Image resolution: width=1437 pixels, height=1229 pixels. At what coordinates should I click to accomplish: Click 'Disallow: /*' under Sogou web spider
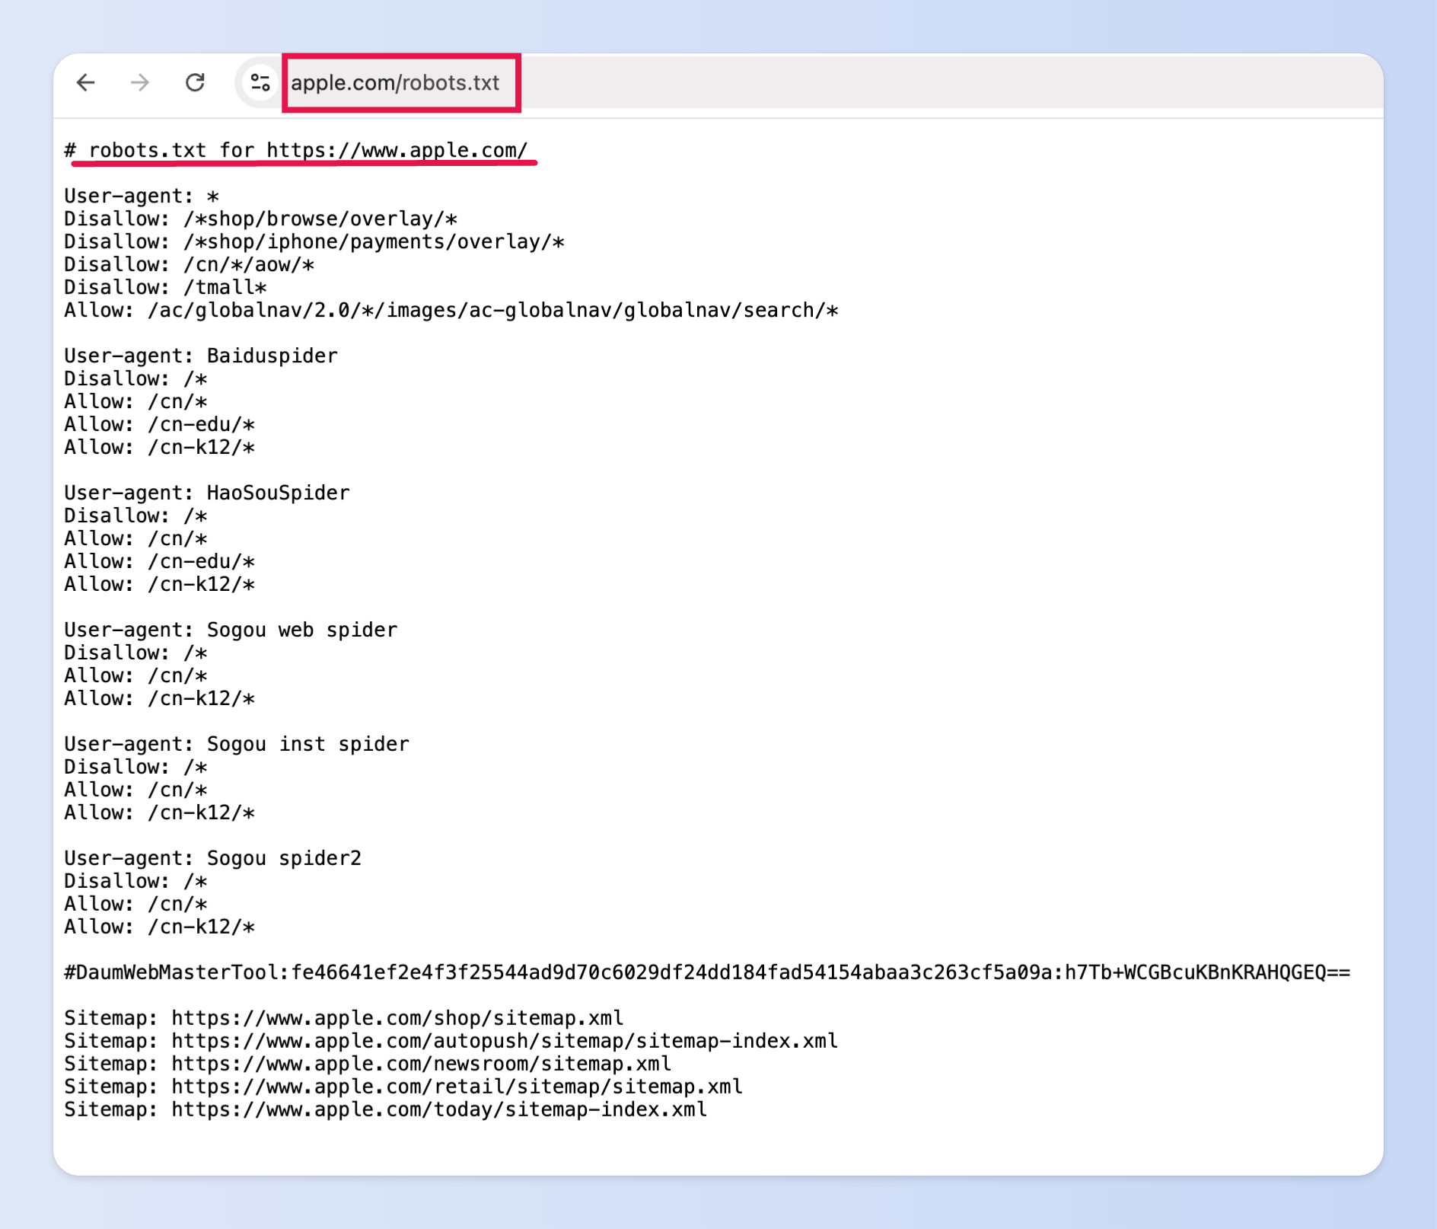point(135,653)
